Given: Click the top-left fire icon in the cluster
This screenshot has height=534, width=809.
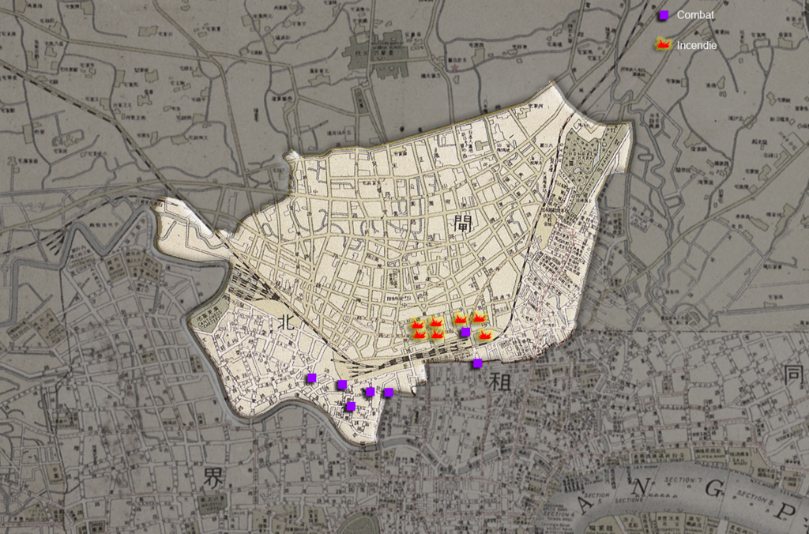Looking at the screenshot, I should (x=418, y=322).
